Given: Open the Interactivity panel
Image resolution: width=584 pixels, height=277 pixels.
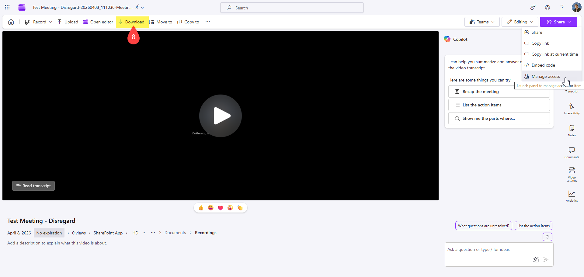Looking at the screenshot, I should pos(572,109).
